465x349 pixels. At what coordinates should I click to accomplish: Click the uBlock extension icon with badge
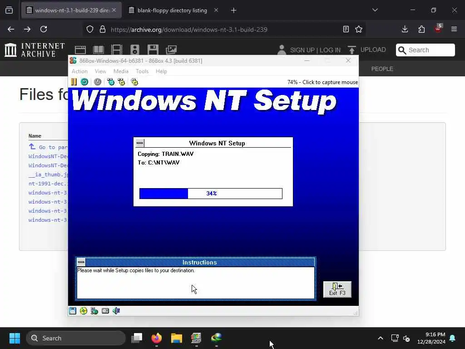click(x=438, y=29)
